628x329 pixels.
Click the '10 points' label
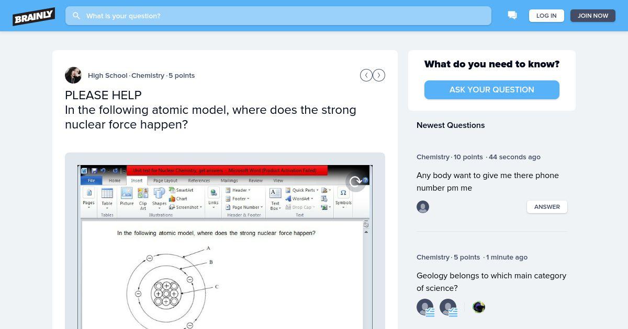(468, 157)
